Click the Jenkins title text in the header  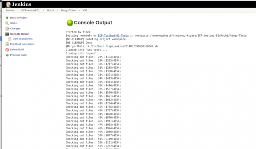pyautogui.click(x=21, y=4)
